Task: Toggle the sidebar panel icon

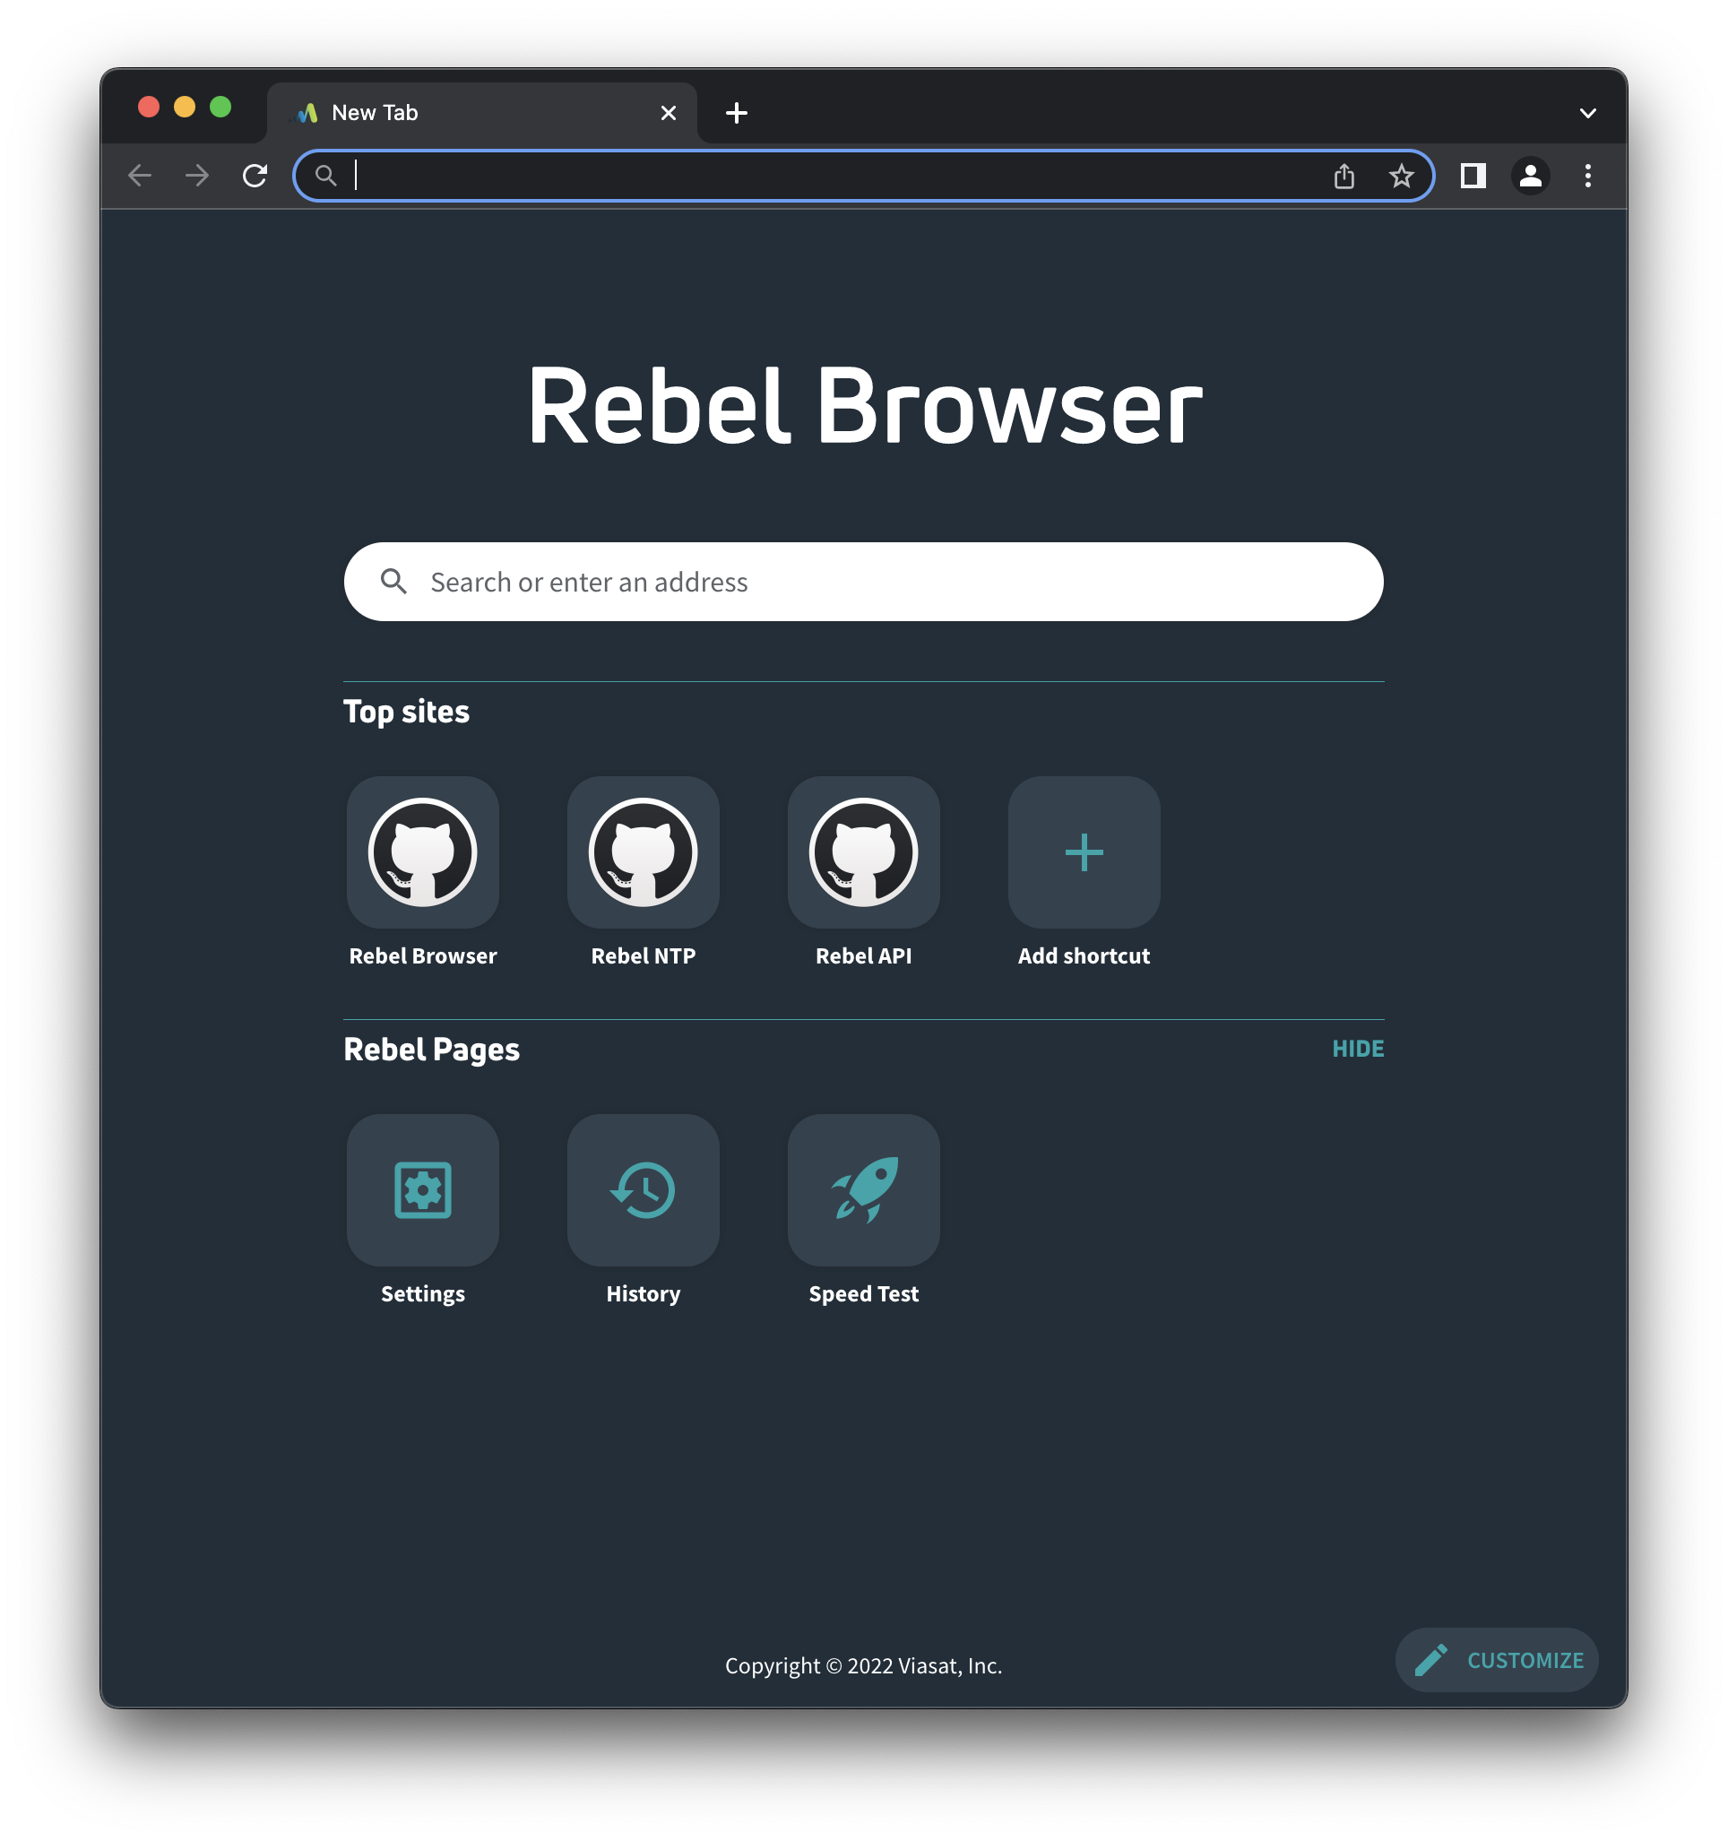Action: (1474, 175)
